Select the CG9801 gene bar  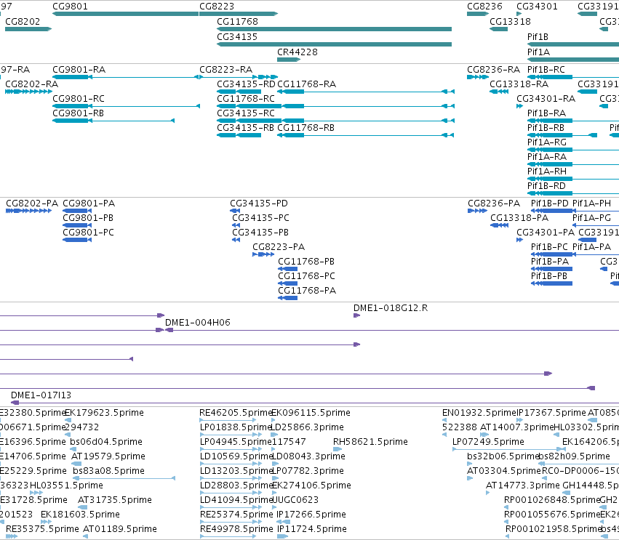pos(126,14)
